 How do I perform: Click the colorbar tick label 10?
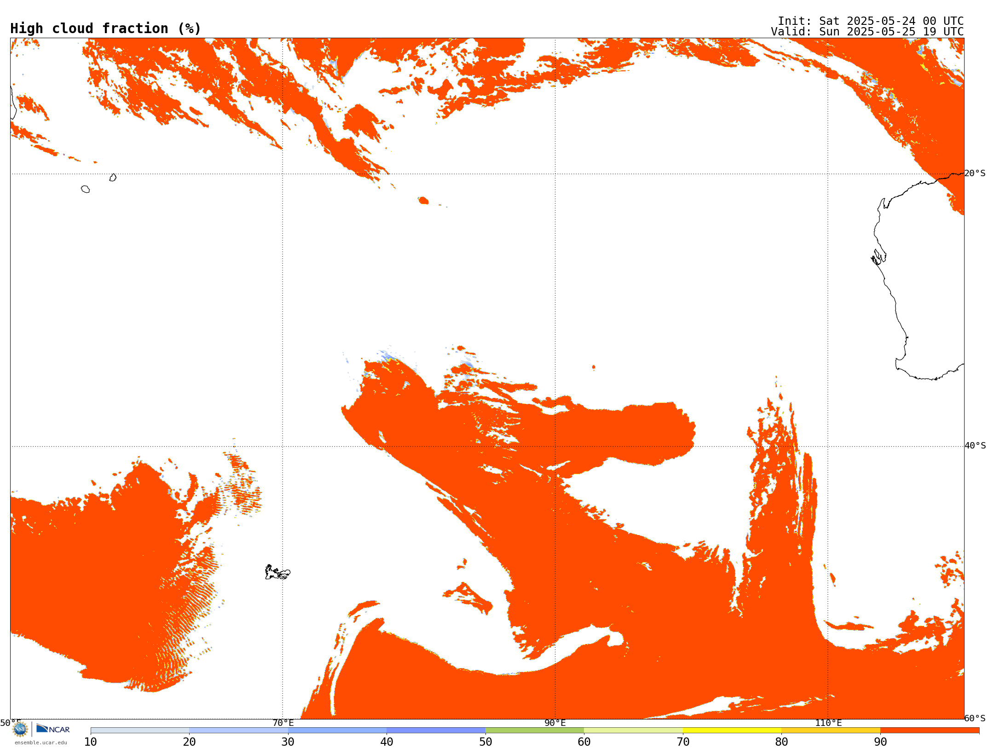[91, 742]
